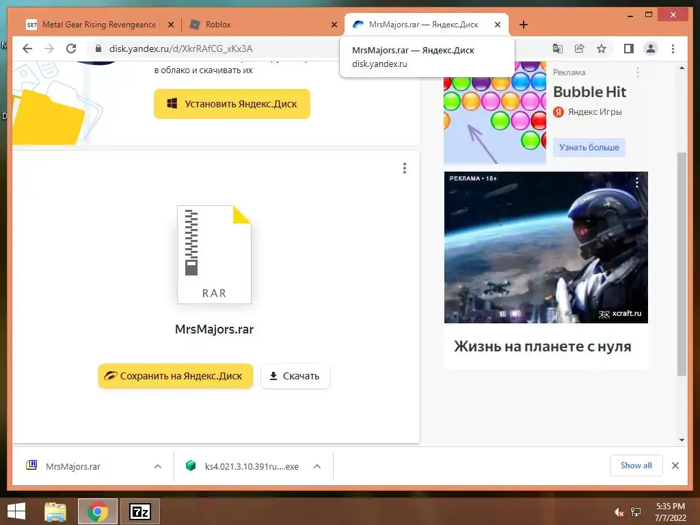Click the Bubble Hit game image
700x525 pixels.
[x=495, y=113]
